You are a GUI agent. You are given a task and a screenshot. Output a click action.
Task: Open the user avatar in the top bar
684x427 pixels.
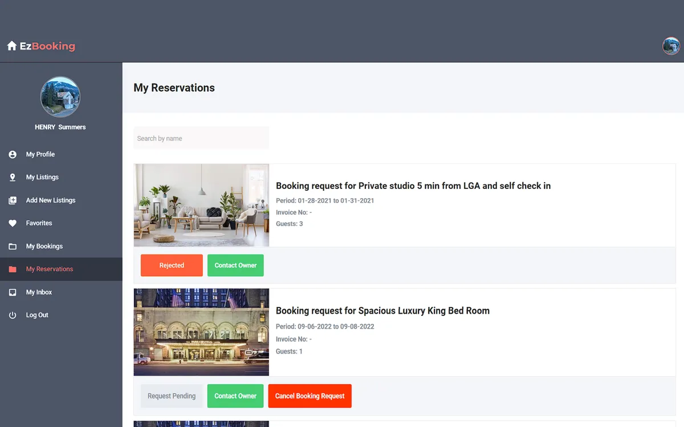coord(671,46)
